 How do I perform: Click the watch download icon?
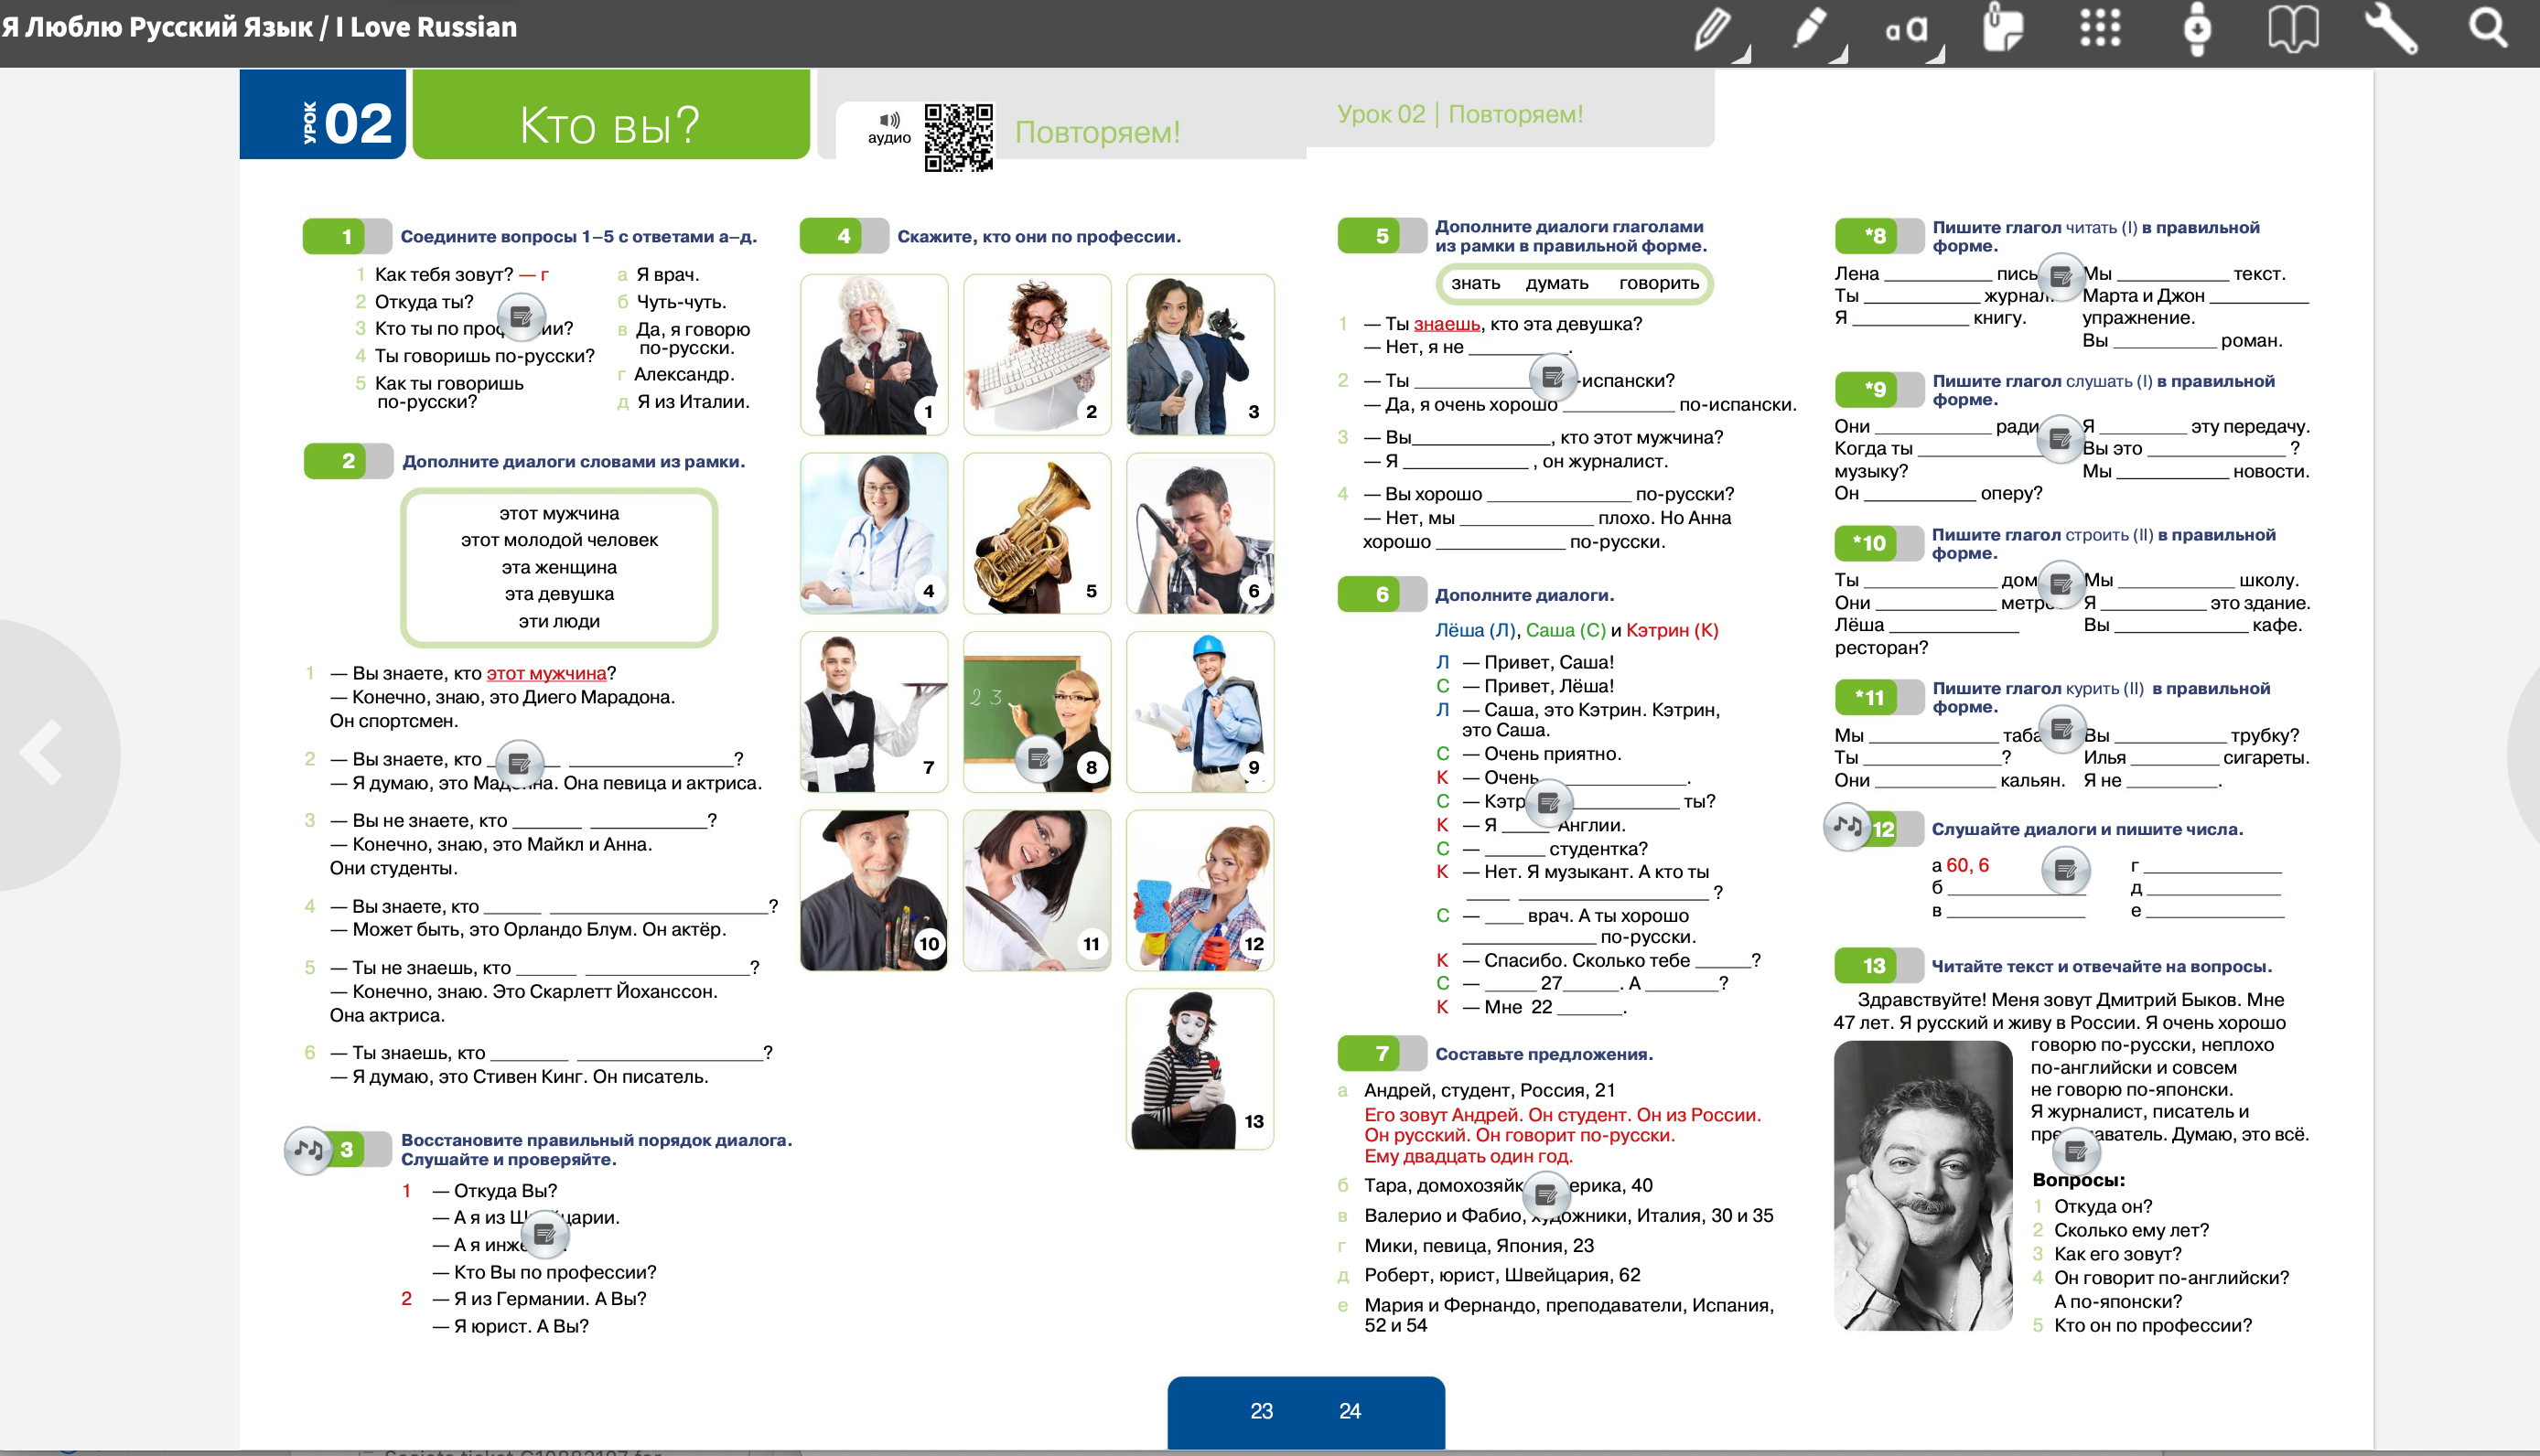point(2196,28)
